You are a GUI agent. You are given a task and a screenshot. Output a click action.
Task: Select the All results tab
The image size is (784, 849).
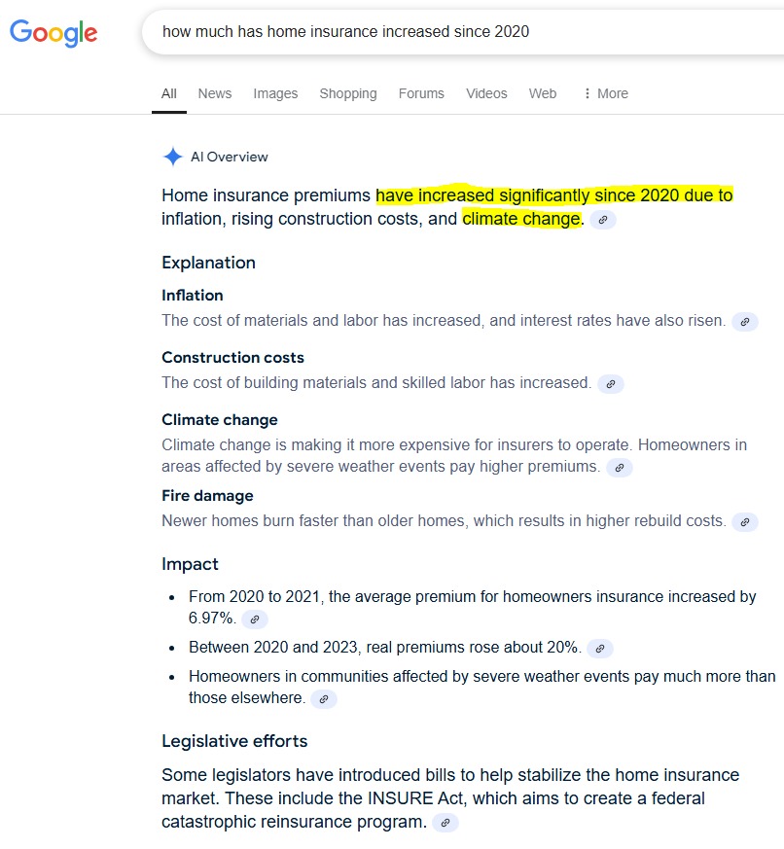pyautogui.click(x=169, y=93)
